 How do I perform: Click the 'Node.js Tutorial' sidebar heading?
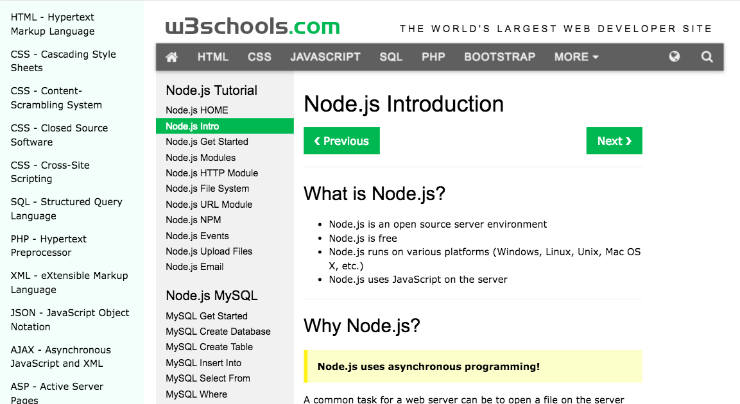point(211,90)
